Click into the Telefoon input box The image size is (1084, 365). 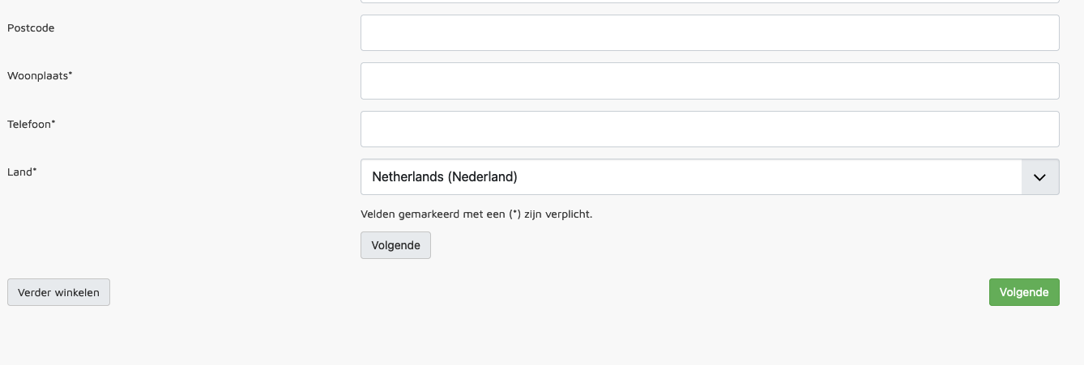710,129
